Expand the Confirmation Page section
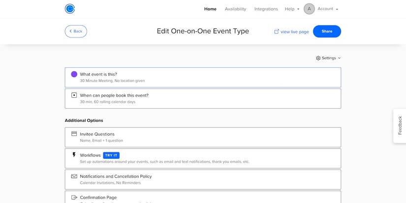 [203, 197]
